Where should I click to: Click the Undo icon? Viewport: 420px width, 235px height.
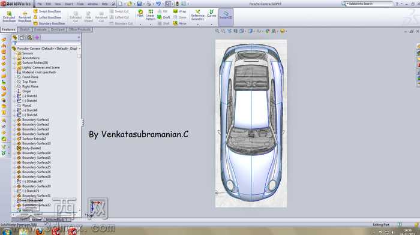pyautogui.click(x=158, y=4)
